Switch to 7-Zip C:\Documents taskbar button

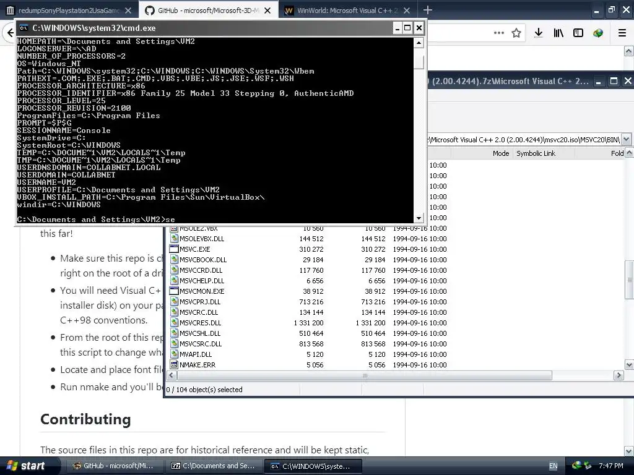(214, 466)
